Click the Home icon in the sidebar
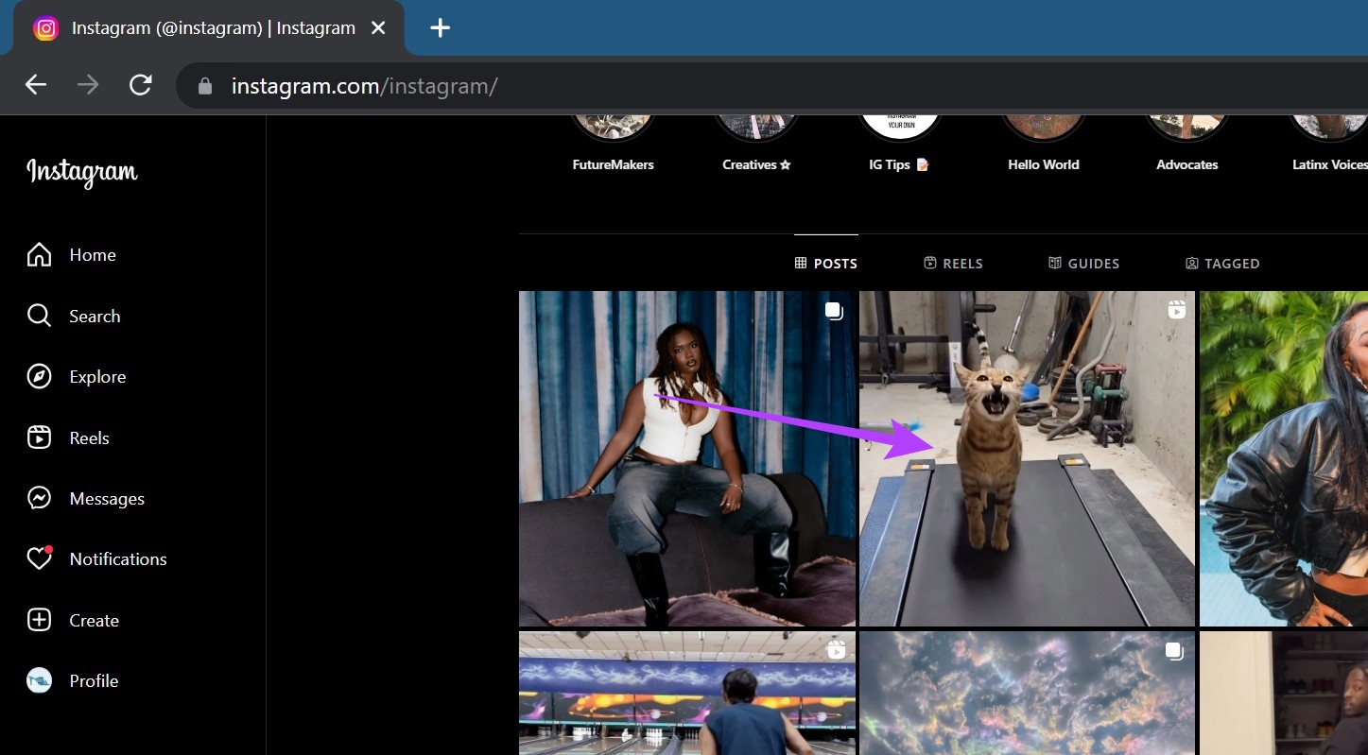Viewport: 1368px width, 755px height. (39, 255)
